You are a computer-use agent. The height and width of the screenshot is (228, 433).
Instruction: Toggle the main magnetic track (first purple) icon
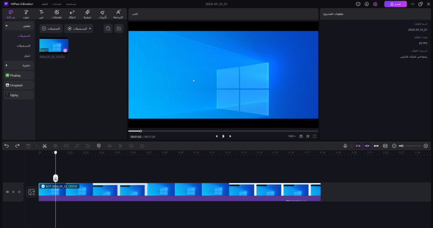tap(358, 146)
